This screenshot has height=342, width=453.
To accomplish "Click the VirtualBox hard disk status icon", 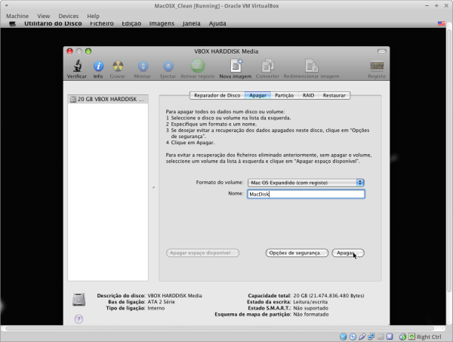I will tap(343, 337).
